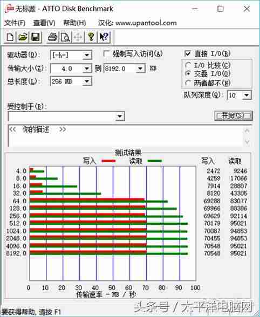
Task: Click the write value 2472
Action: 214,171
